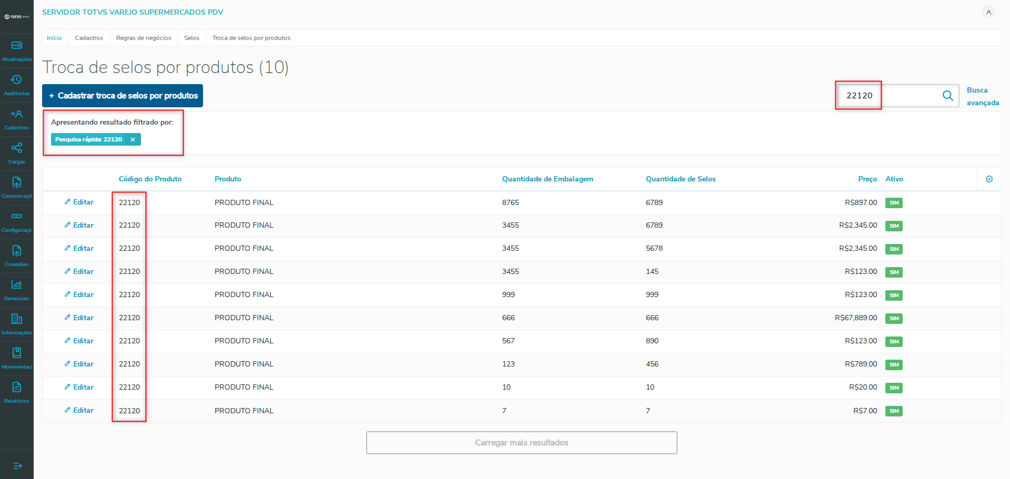Remove the Pesquisa rápida 22120 filter

133,139
